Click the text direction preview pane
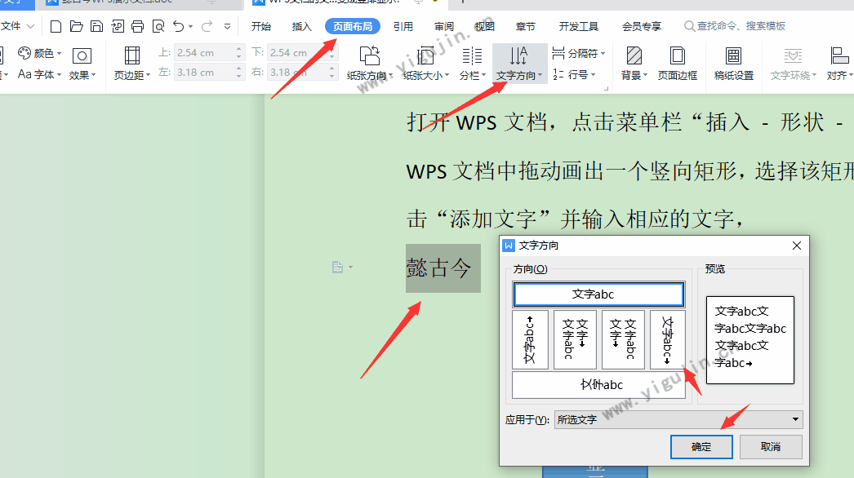The image size is (854, 478). tap(750, 339)
